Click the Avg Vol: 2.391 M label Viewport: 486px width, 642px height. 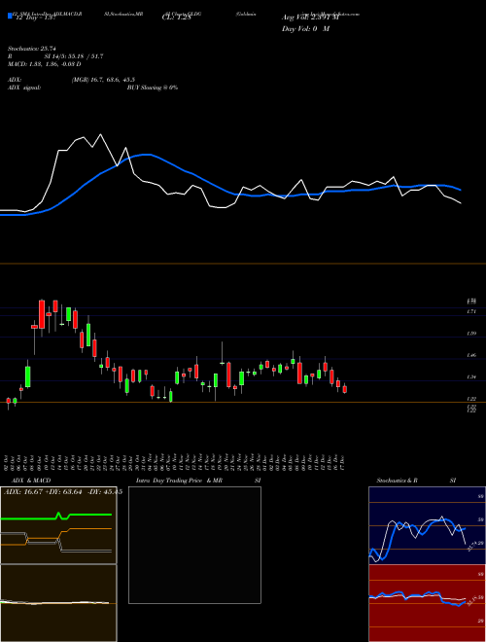pyautogui.click(x=310, y=18)
